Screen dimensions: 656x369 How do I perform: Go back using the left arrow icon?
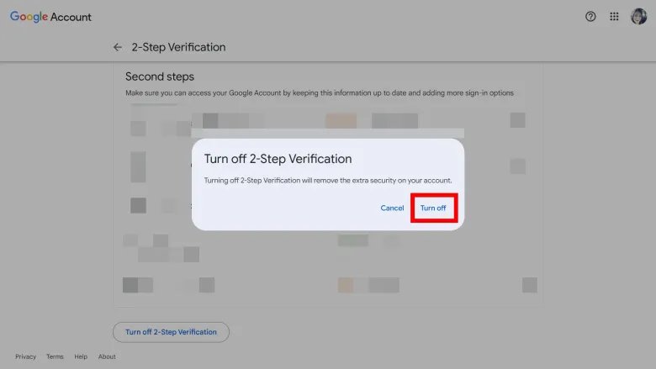click(x=118, y=47)
